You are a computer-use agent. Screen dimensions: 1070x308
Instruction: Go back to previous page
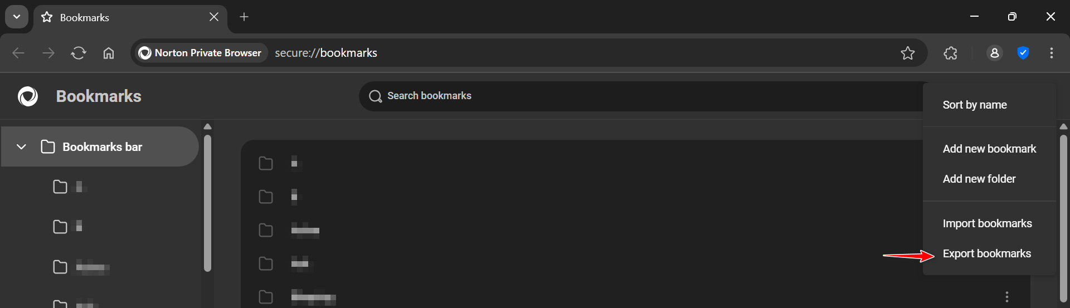[x=18, y=53]
